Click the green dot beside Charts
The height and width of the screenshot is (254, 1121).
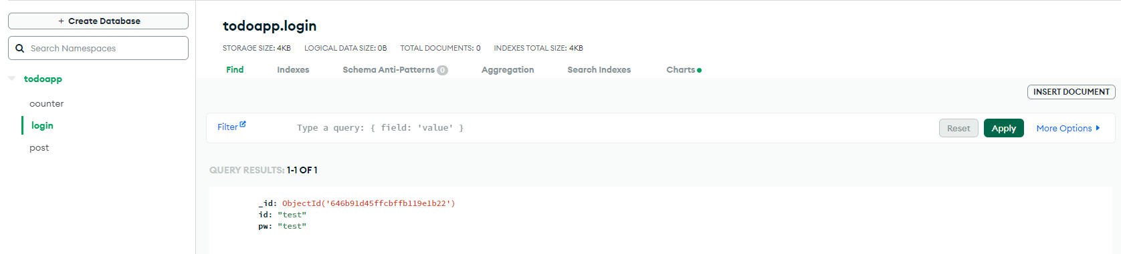(x=700, y=70)
